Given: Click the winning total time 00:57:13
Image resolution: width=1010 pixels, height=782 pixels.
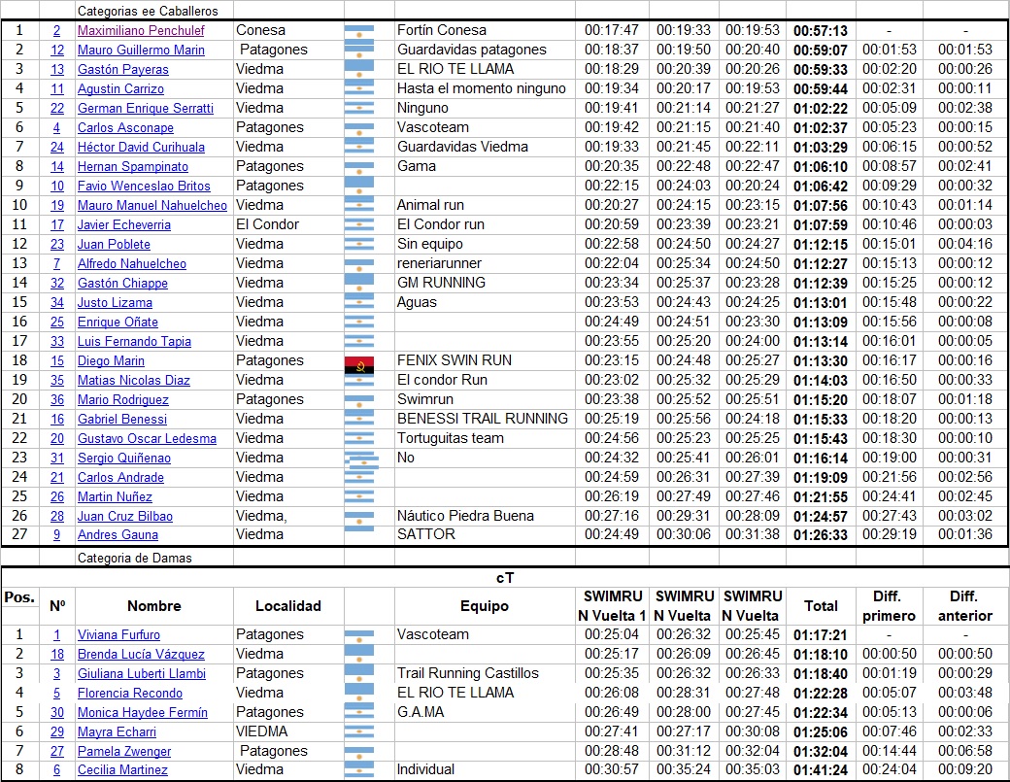Looking at the screenshot, I should (x=821, y=31).
